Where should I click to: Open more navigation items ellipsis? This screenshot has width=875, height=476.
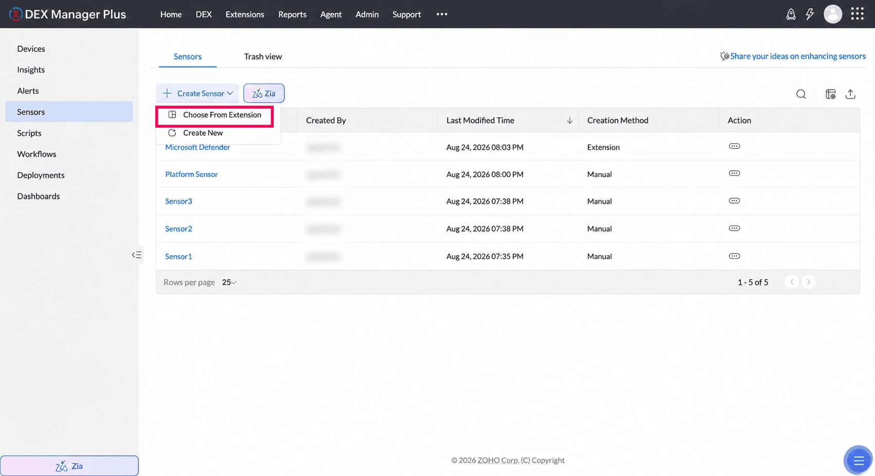coord(441,14)
